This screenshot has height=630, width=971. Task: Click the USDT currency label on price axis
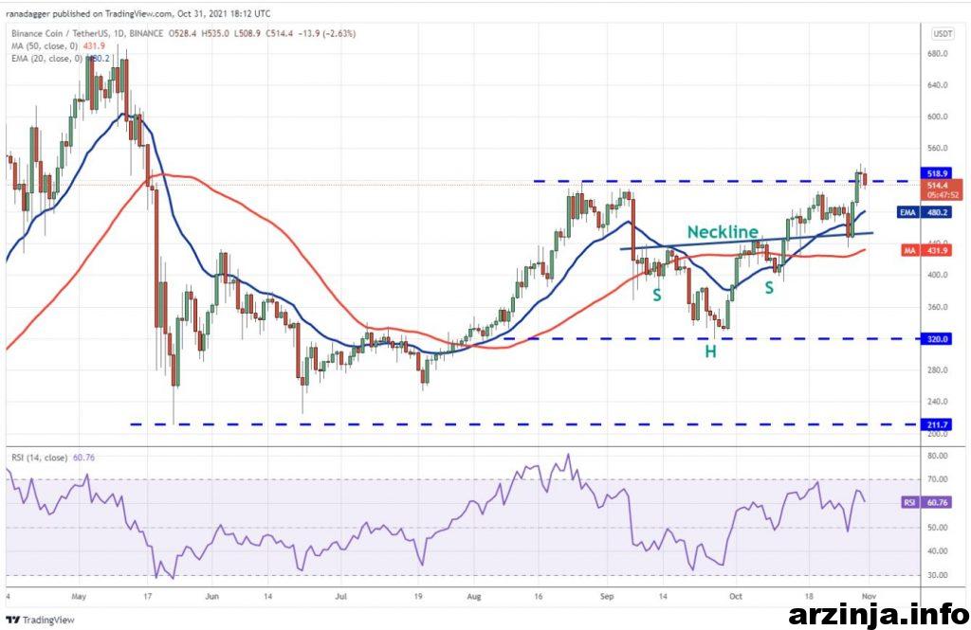[x=943, y=33]
